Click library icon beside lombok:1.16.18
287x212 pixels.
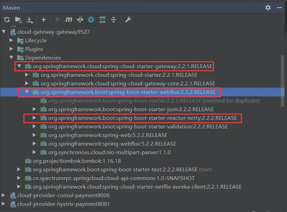[x=28, y=161]
